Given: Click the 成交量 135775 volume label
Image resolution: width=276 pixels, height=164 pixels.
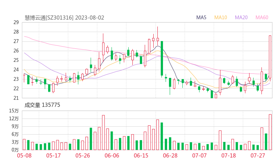Looking at the screenshot, I should (42, 105).
